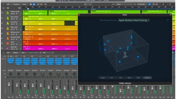Click the Harmonies track icon
The width and height of the screenshot is (176, 99).
(x=8, y=23)
